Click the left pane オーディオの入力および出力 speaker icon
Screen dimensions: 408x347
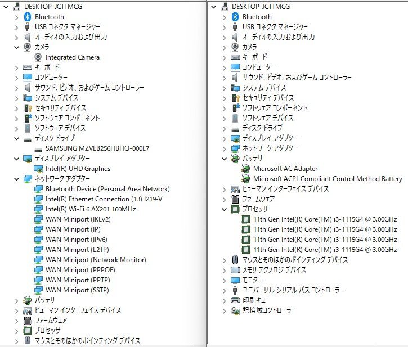point(27,37)
